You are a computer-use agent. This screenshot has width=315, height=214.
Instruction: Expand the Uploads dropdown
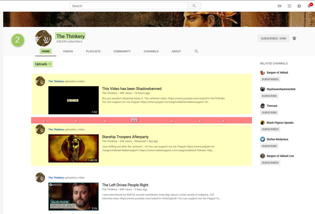point(43,64)
